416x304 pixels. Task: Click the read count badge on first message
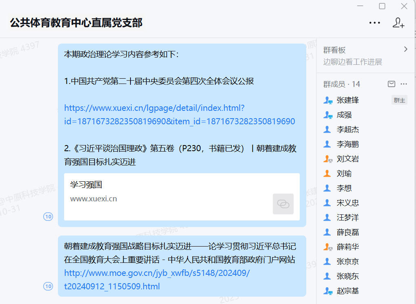pos(48,217)
